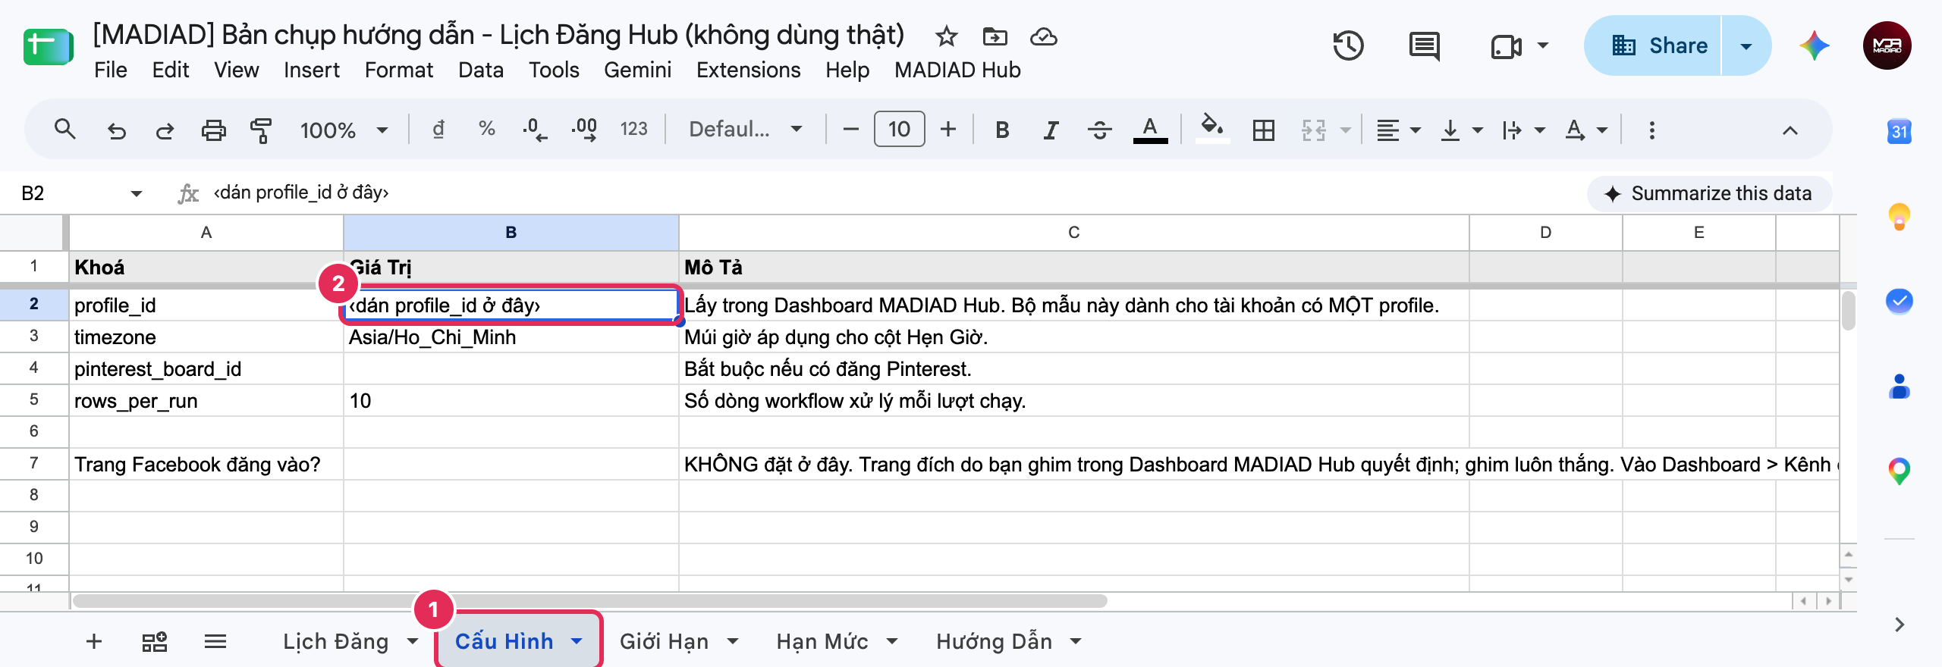Activate the paint format tool
Viewport: 1942px width, 667px height.
click(x=261, y=130)
